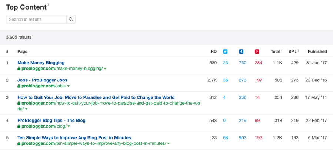This screenshot has width=333, height=150.
Task: Open the how-to-quit-your-job-move-to-paradise URL
Action: (109, 106)
